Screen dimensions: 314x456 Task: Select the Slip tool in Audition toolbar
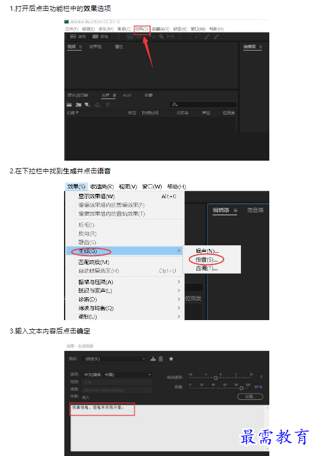[x=170, y=37]
